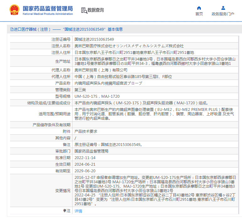Click the 管理类别 value 第三类
This screenshot has width=242, height=218.
(x=80, y=90)
